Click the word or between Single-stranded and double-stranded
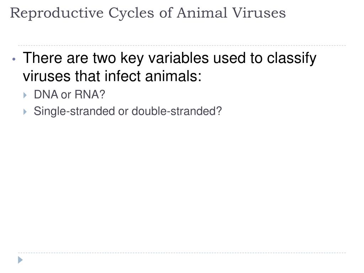The image size is (364, 273). [x=123, y=112]
